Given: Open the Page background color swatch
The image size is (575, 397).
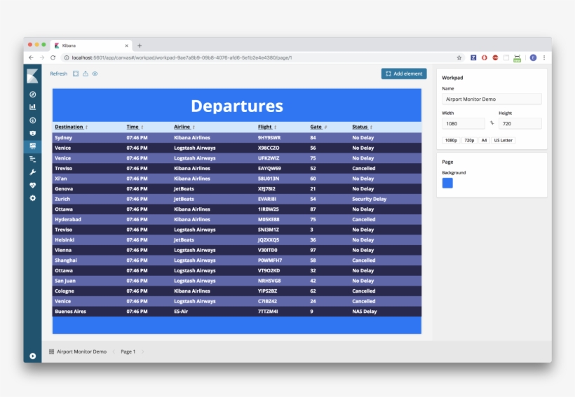Looking at the screenshot, I should tap(447, 183).
